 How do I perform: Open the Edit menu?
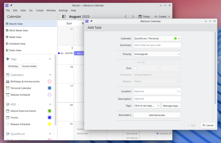pos(15,10)
